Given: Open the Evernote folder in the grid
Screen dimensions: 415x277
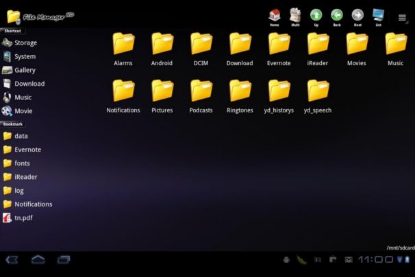Looking at the screenshot, I should click(x=279, y=49).
